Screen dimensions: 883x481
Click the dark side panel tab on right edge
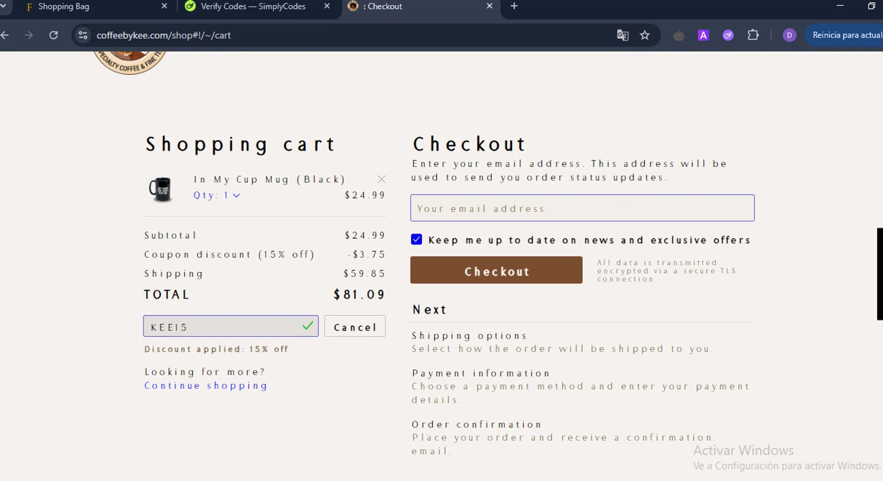click(880, 273)
